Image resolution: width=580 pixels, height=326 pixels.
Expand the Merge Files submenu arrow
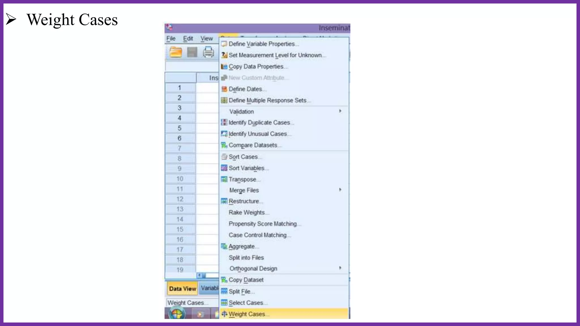point(340,190)
